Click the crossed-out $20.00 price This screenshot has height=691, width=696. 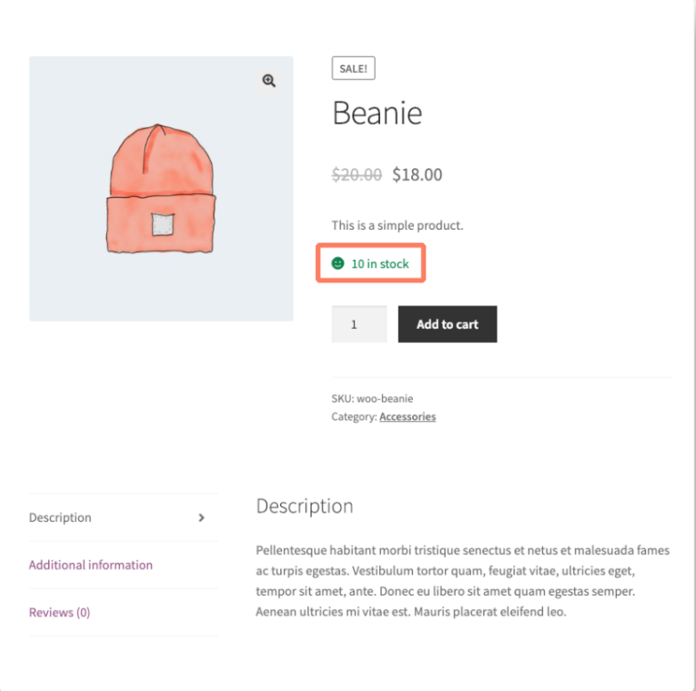tap(357, 175)
